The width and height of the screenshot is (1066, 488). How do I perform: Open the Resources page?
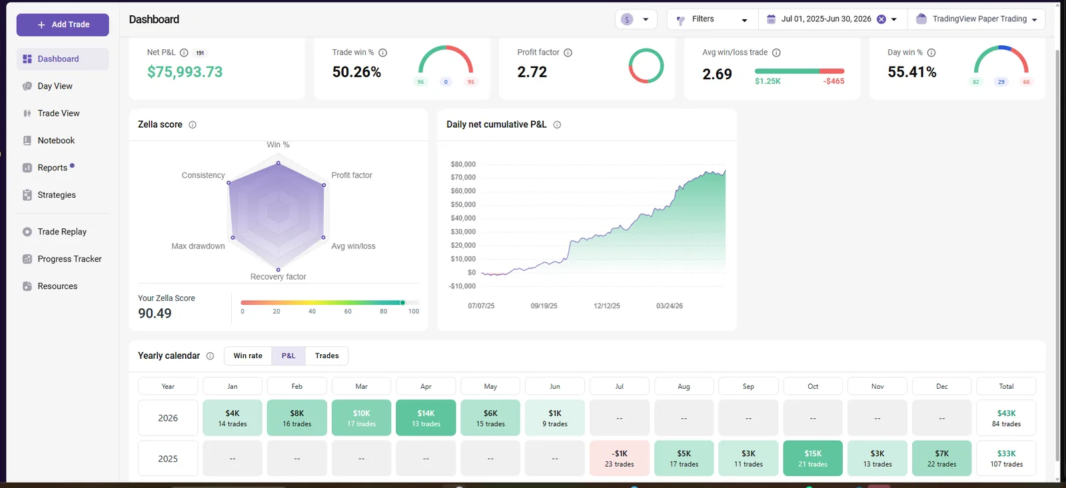(63, 286)
